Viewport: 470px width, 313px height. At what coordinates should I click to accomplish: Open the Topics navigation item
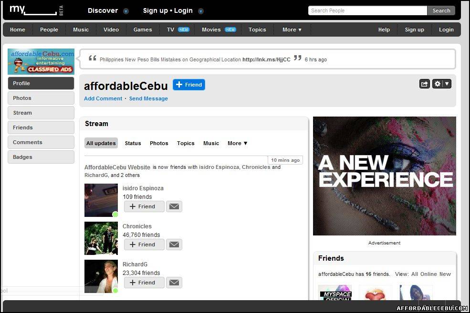pos(257,29)
